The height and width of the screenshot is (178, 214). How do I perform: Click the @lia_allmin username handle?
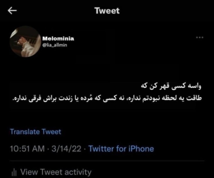click(55, 45)
